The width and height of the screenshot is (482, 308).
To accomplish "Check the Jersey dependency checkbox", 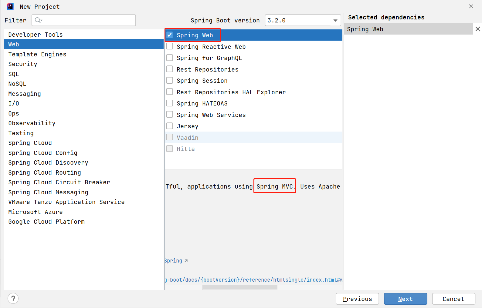I will pyautogui.click(x=170, y=126).
